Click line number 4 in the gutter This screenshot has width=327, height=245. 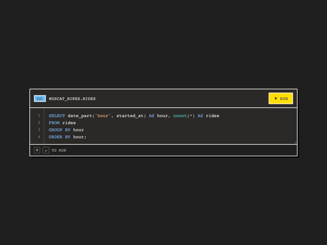39,137
